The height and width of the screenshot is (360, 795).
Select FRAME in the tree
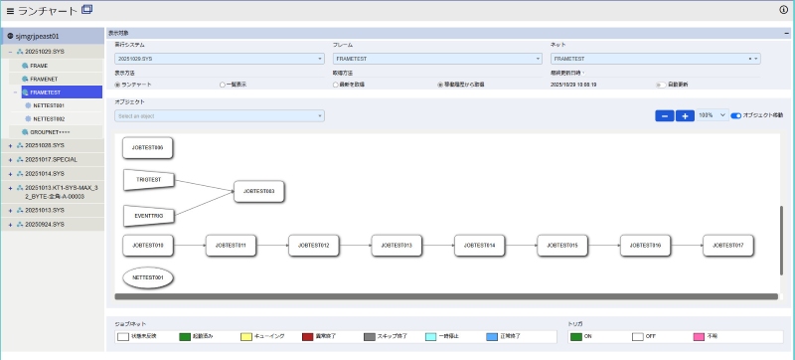tap(39, 66)
